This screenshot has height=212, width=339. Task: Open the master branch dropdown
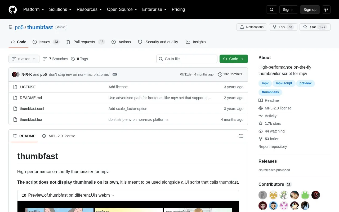[24, 59]
